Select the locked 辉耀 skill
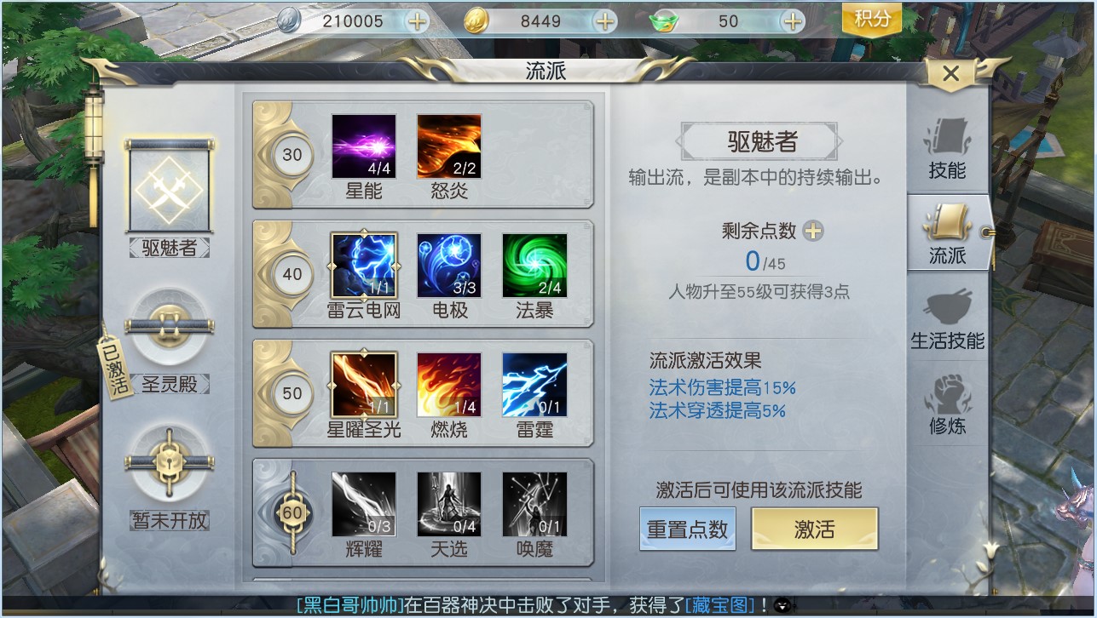Viewport: 1097px width, 618px height. (x=364, y=504)
